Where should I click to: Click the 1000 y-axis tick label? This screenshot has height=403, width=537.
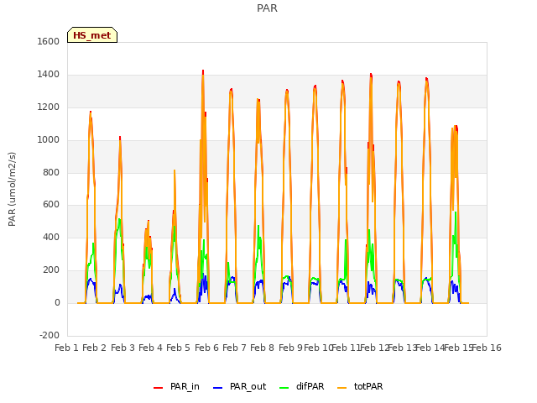49,140
